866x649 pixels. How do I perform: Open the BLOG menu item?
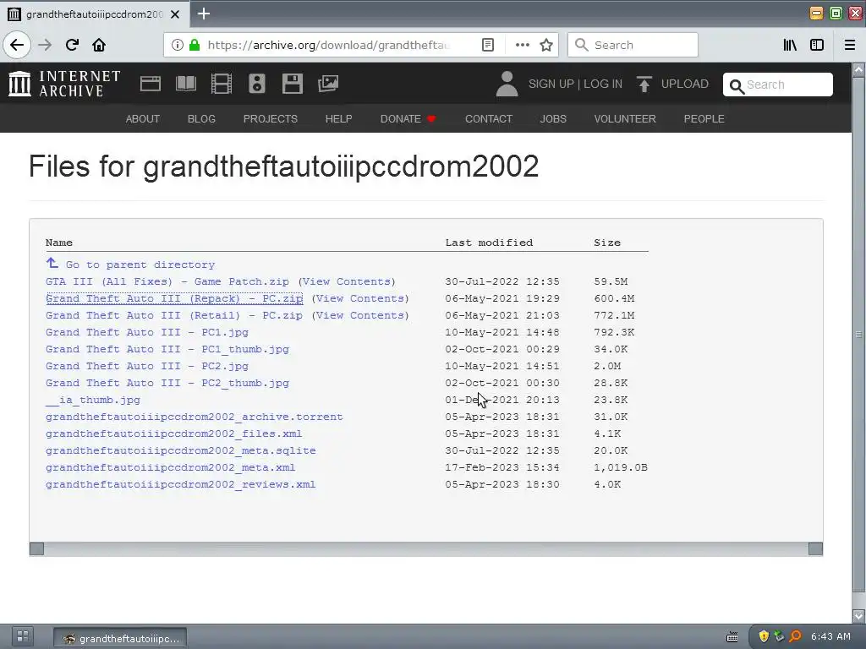(201, 118)
